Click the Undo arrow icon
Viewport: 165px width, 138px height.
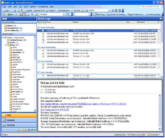pyautogui.click(x=32, y=14)
